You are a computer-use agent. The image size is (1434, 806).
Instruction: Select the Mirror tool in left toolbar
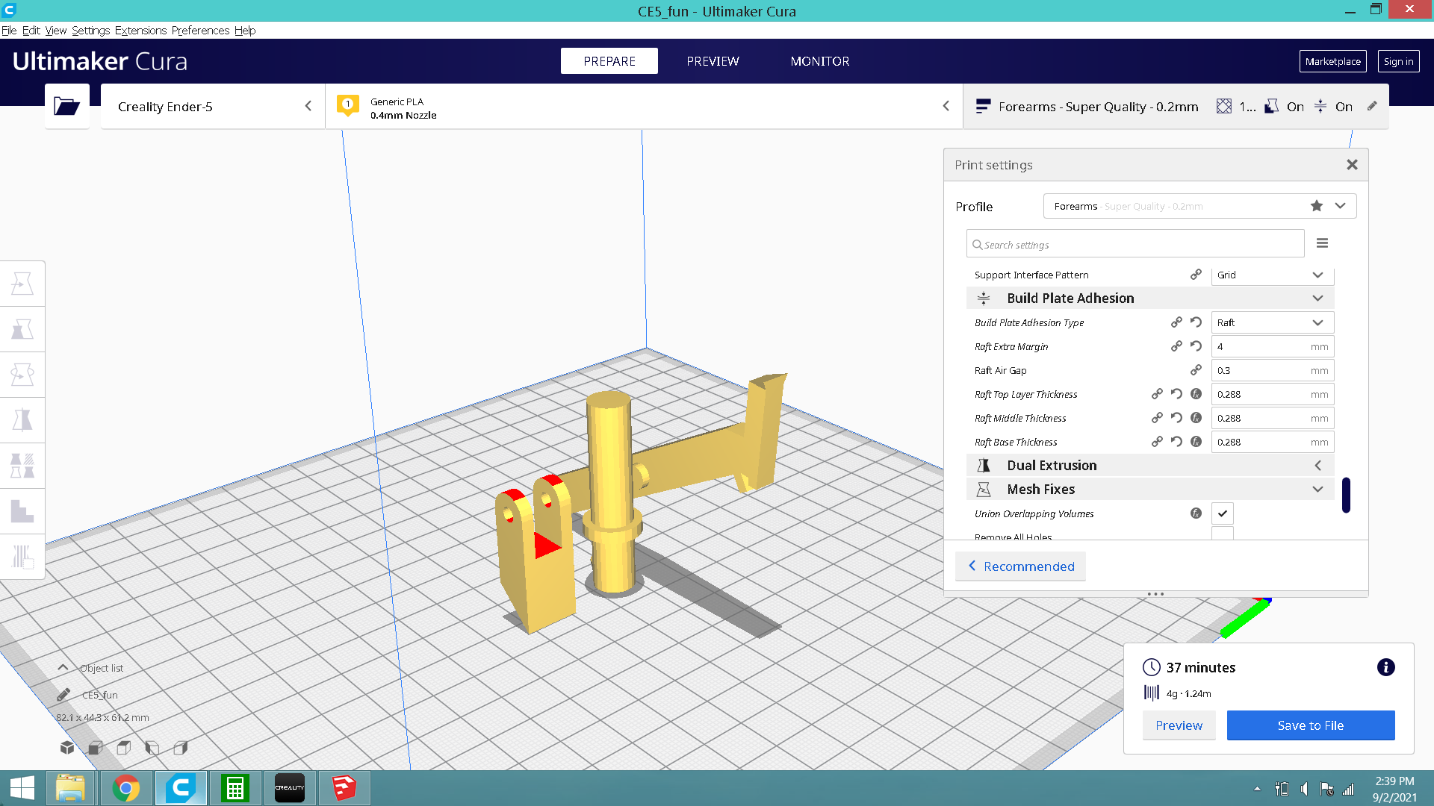coord(22,420)
